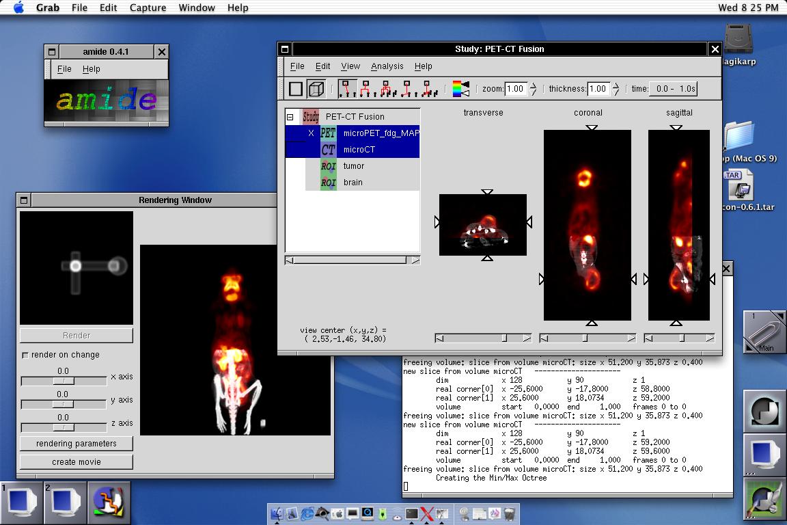Viewport: 787px width, 525px height.
Task: Open the Apple menu
Action: 18,8
